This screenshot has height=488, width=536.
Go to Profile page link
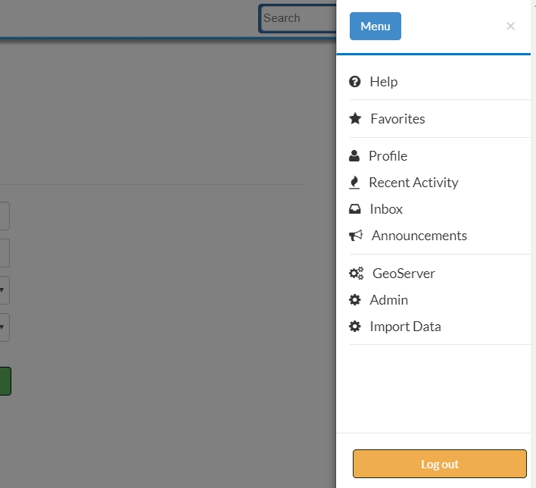[x=388, y=155]
